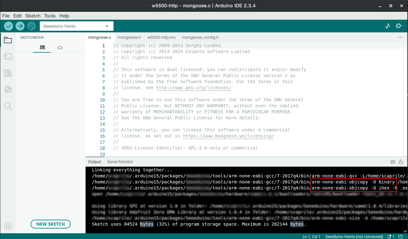Click the Upload arrow button

(x=20, y=26)
